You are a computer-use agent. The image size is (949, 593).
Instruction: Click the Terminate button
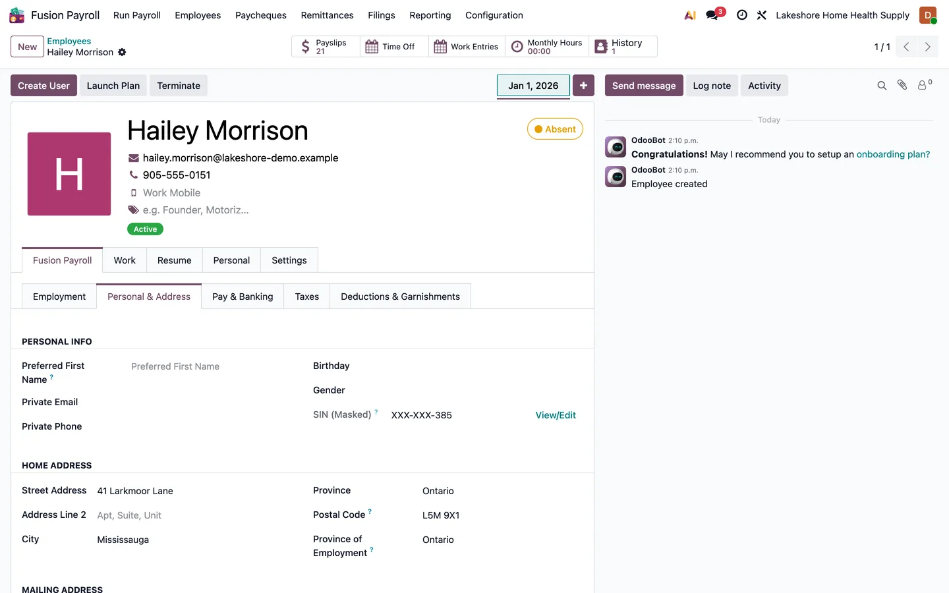point(179,86)
